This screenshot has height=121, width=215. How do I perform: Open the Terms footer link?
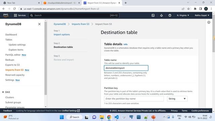[x=184, y=111]
